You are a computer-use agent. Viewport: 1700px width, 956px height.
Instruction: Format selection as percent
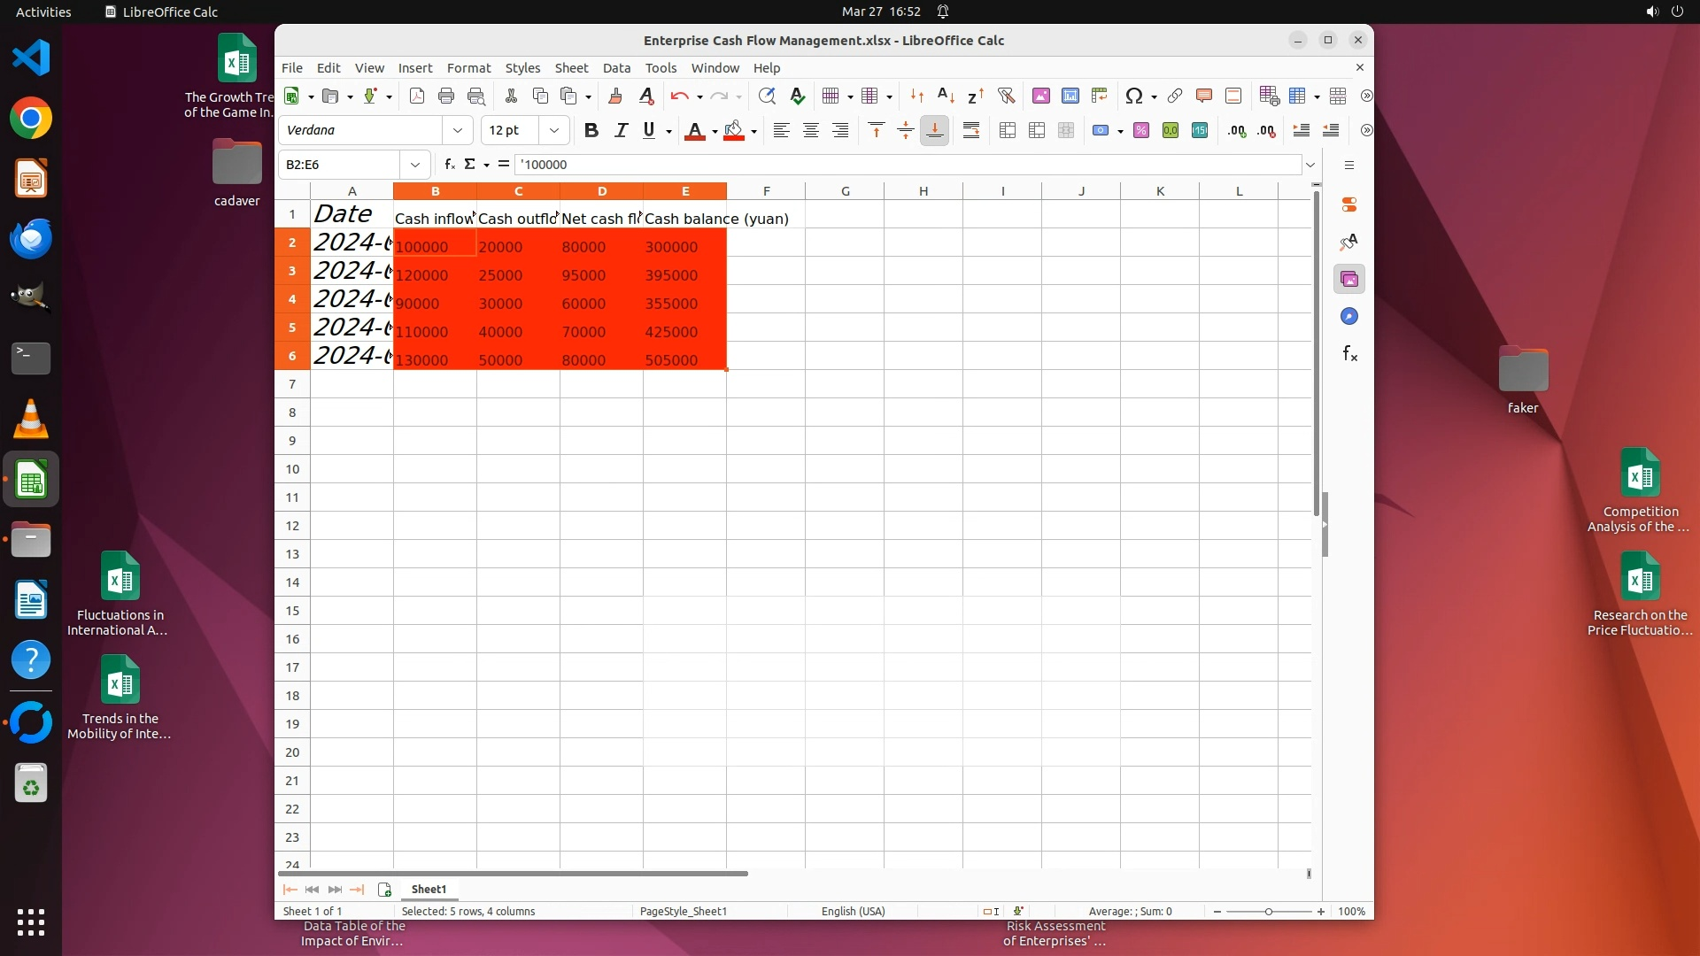pos(1141,131)
